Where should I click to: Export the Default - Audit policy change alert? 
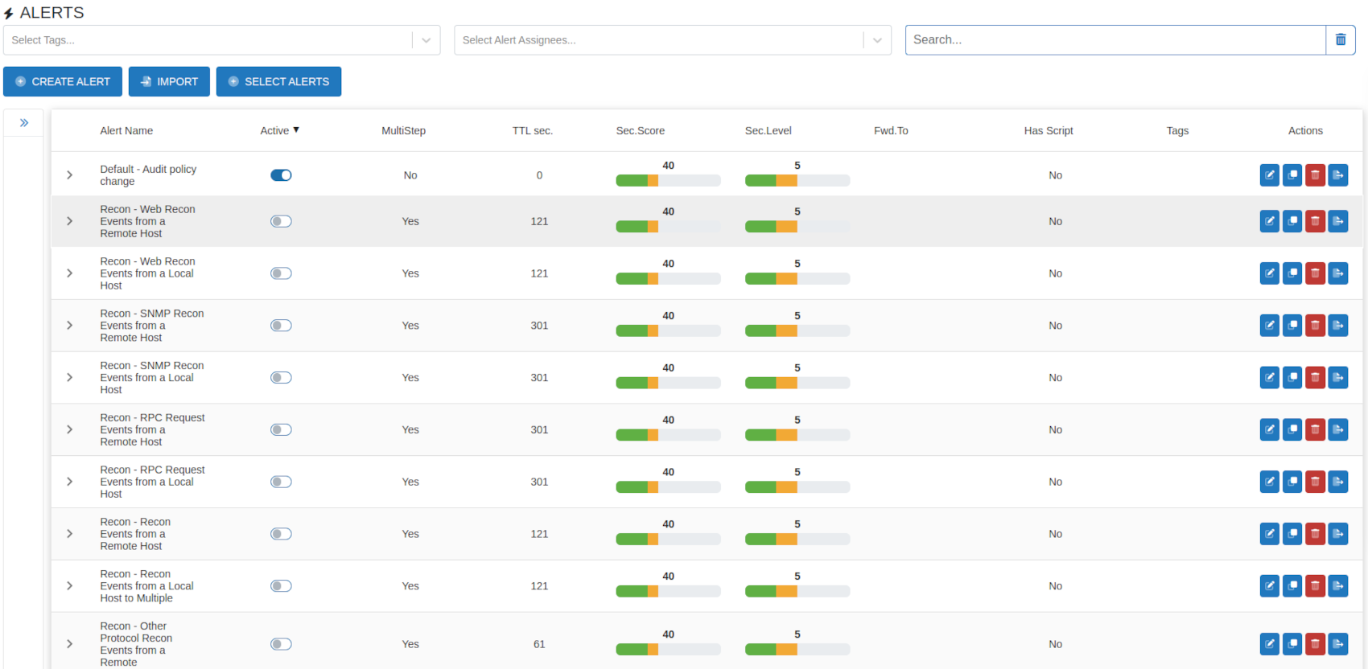(1337, 175)
